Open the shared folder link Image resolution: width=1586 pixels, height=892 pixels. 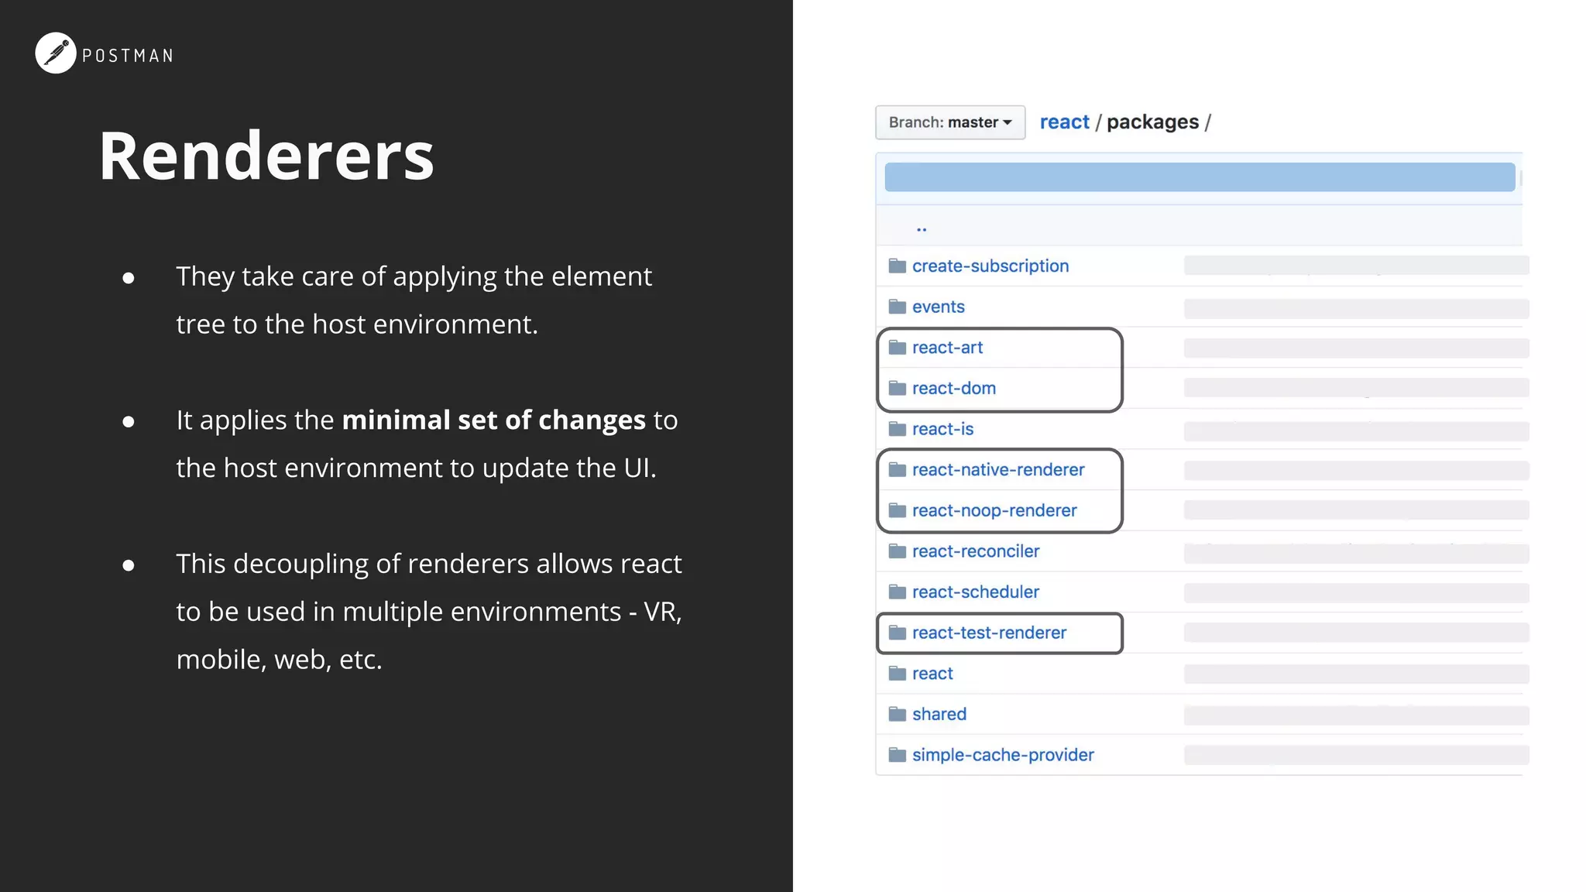(x=939, y=714)
